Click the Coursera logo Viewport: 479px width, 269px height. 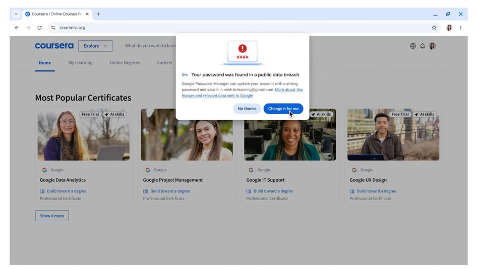coord(54,46)
